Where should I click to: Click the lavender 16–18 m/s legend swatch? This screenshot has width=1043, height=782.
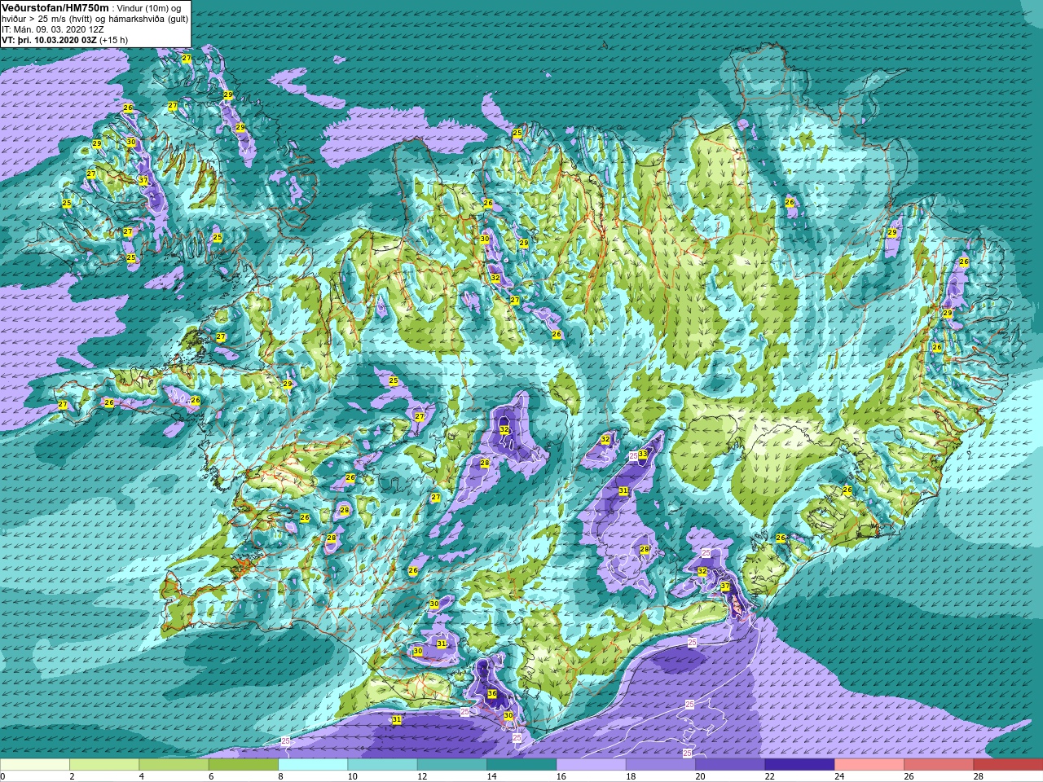591,765
